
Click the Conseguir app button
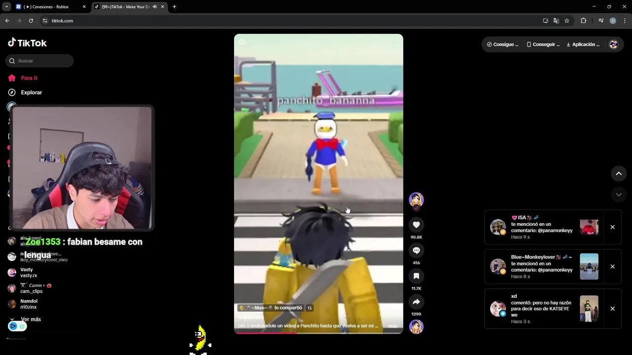point(543,44)
